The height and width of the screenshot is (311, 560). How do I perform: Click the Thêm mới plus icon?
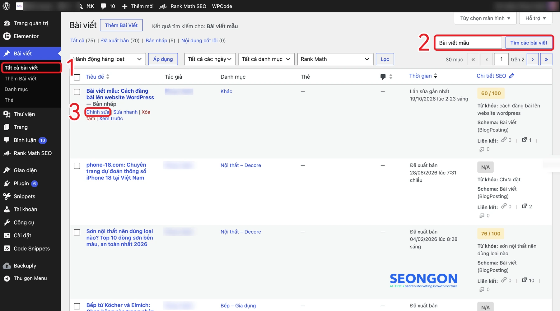point(125,6)
